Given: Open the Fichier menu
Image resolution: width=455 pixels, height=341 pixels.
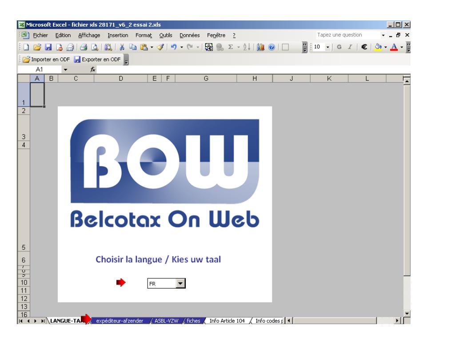Looking at the screenshot, I should pos(40,36).
